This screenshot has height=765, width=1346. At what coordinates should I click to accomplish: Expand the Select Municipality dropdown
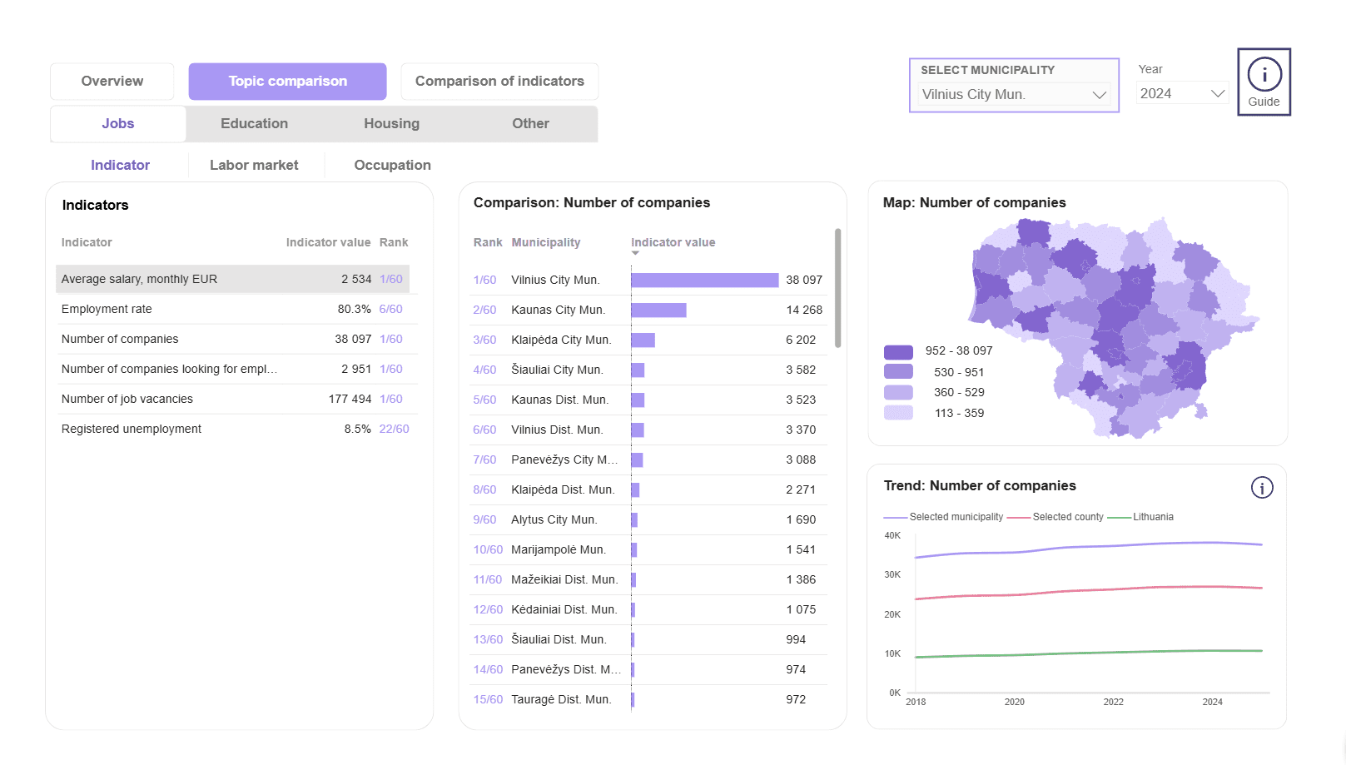[1014, 95]
